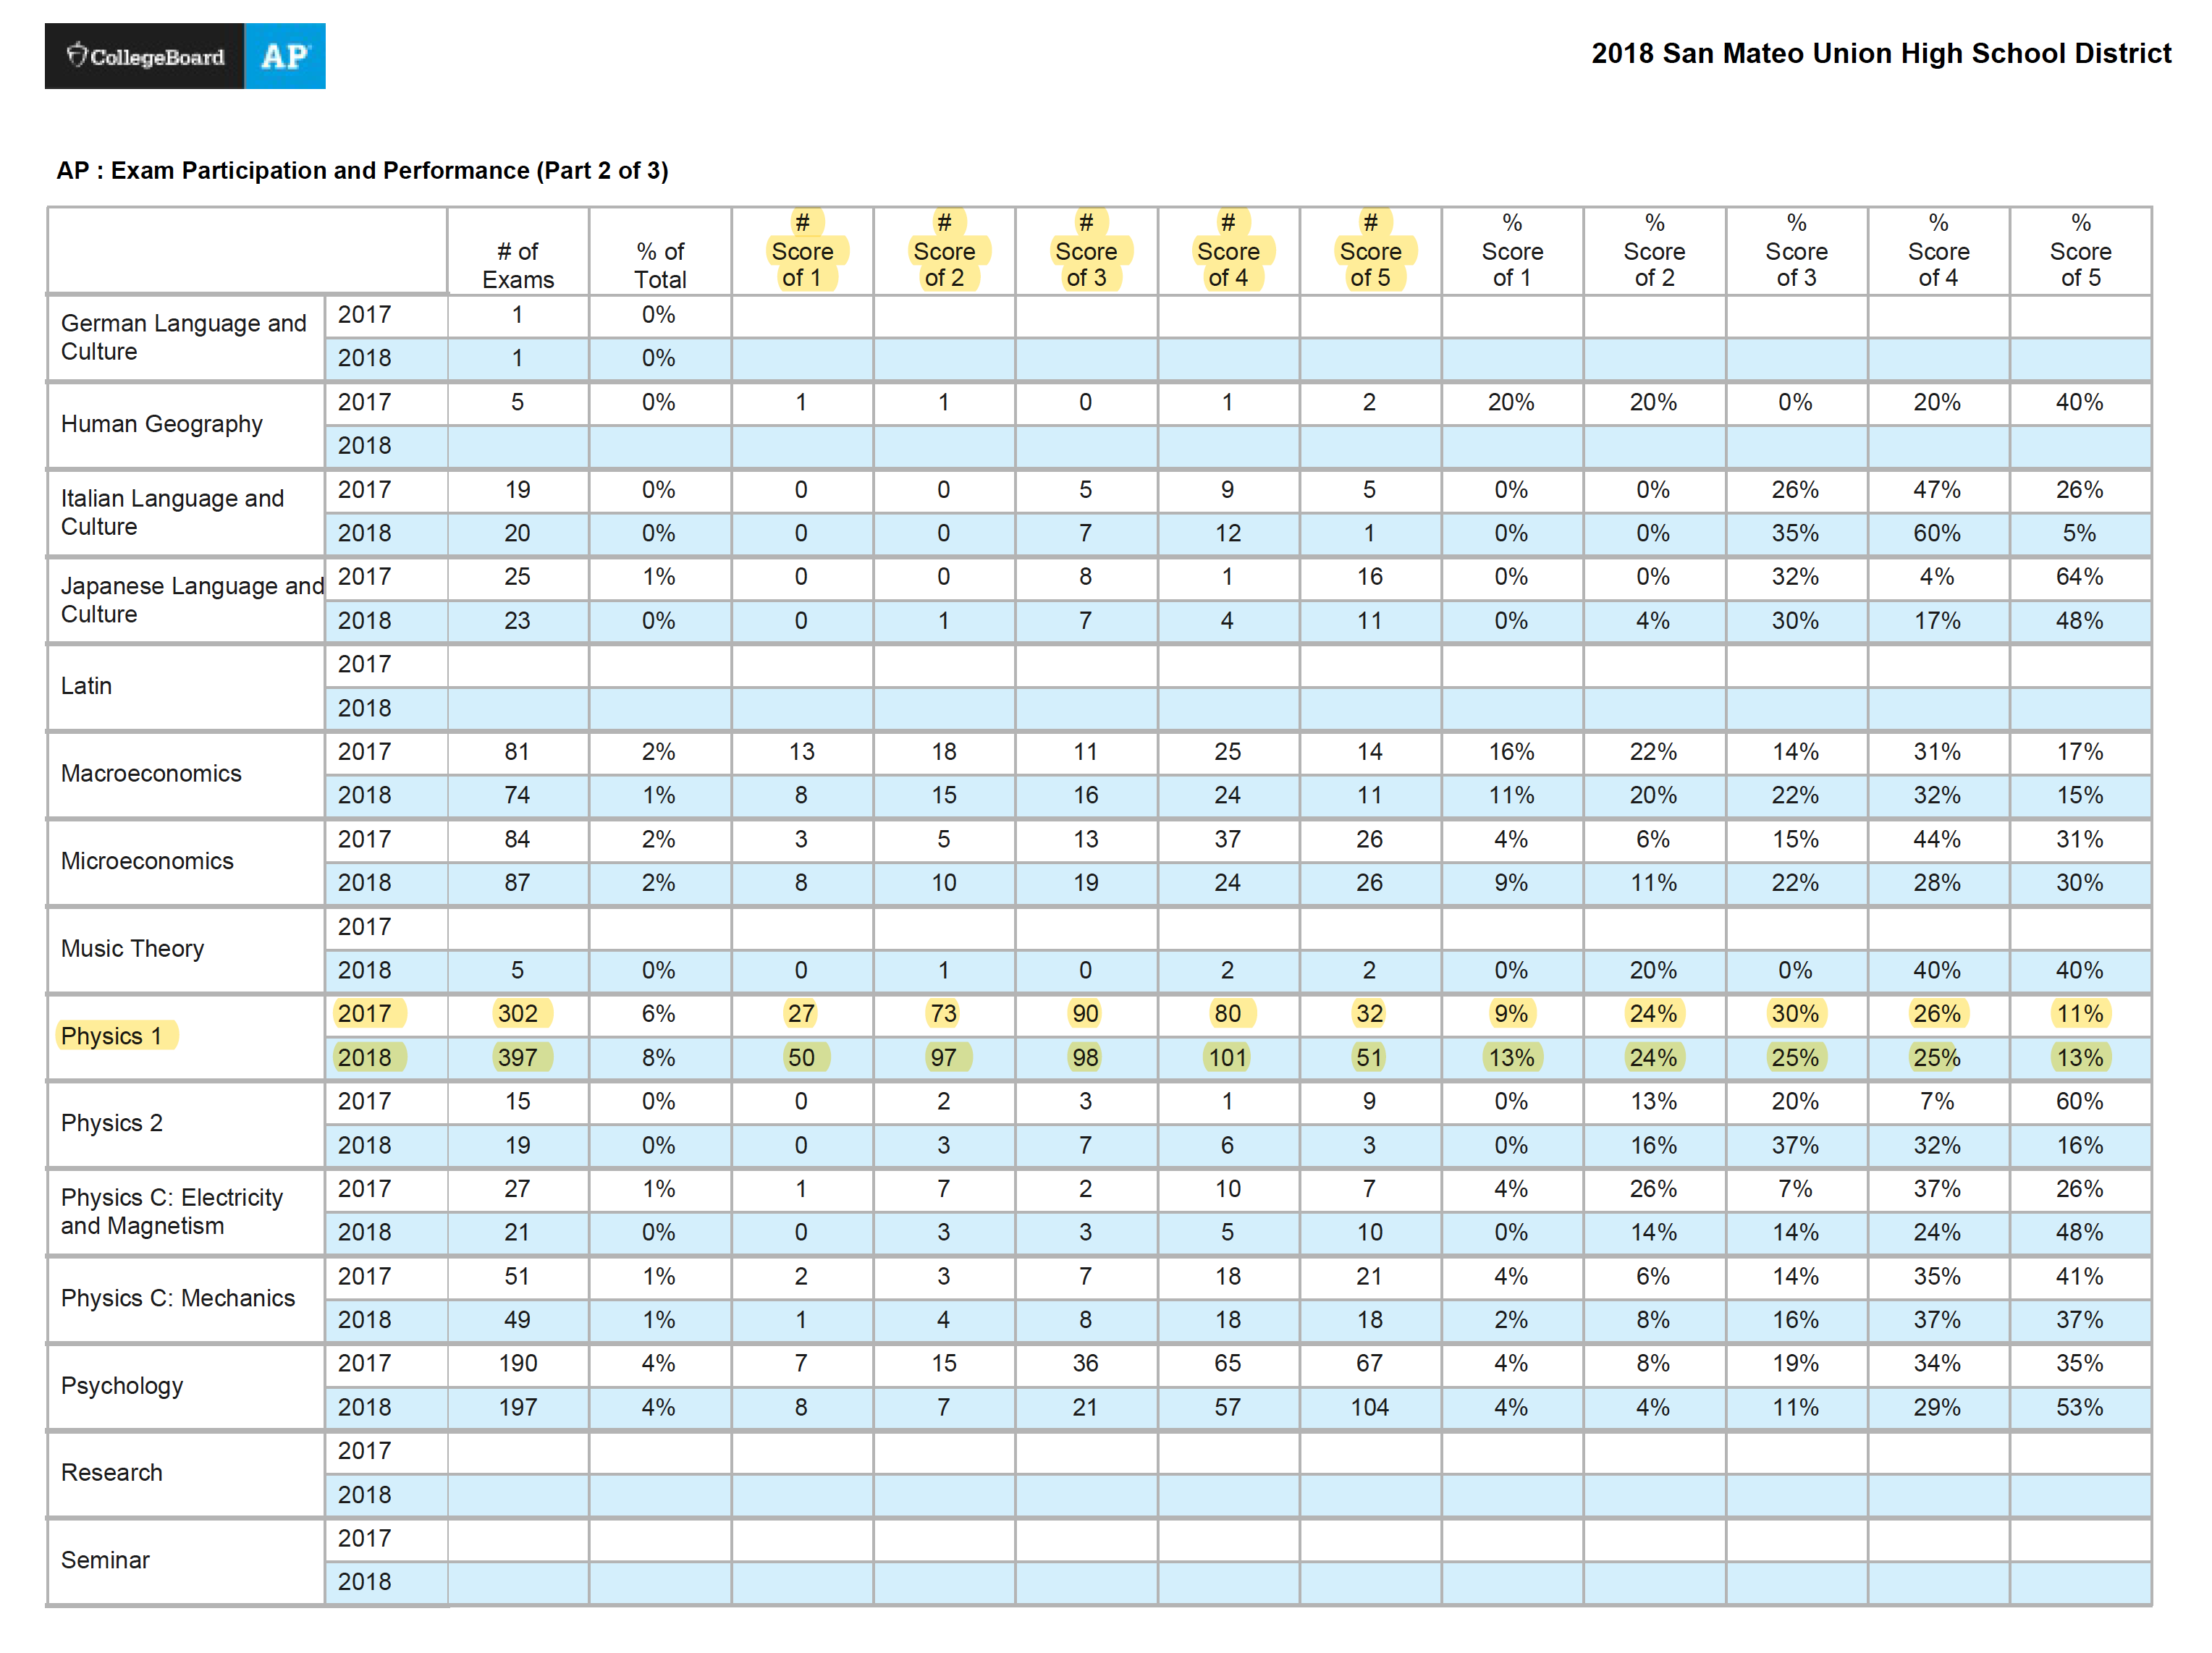
Task: Click the '% of Total' column header
Action: coord(660,265)
